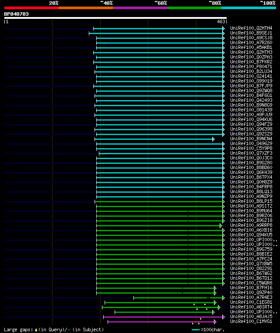Click the BP040703 query name
The width and height of the screenshot is (280, 333).
(16, 14)
